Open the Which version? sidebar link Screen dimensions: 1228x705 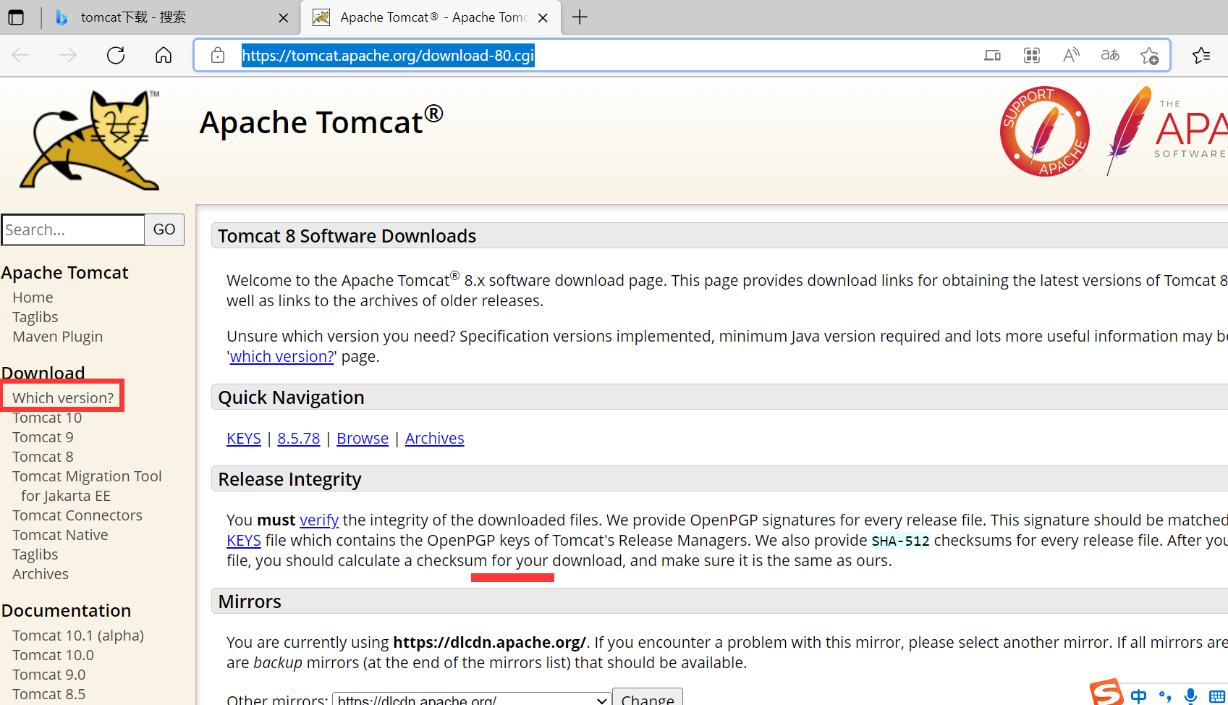(63, 397)
